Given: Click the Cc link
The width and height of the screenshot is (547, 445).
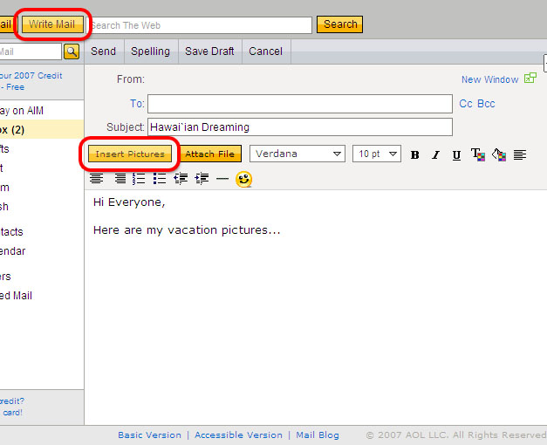Looking at the screenshot, I should coord(466,104).
